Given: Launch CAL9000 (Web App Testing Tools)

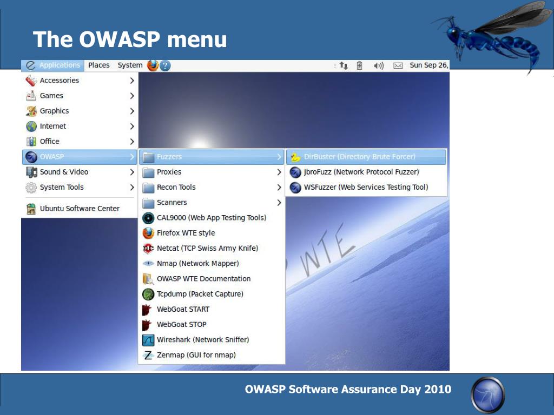Looking at the screenshot, I should pos(212,218).
